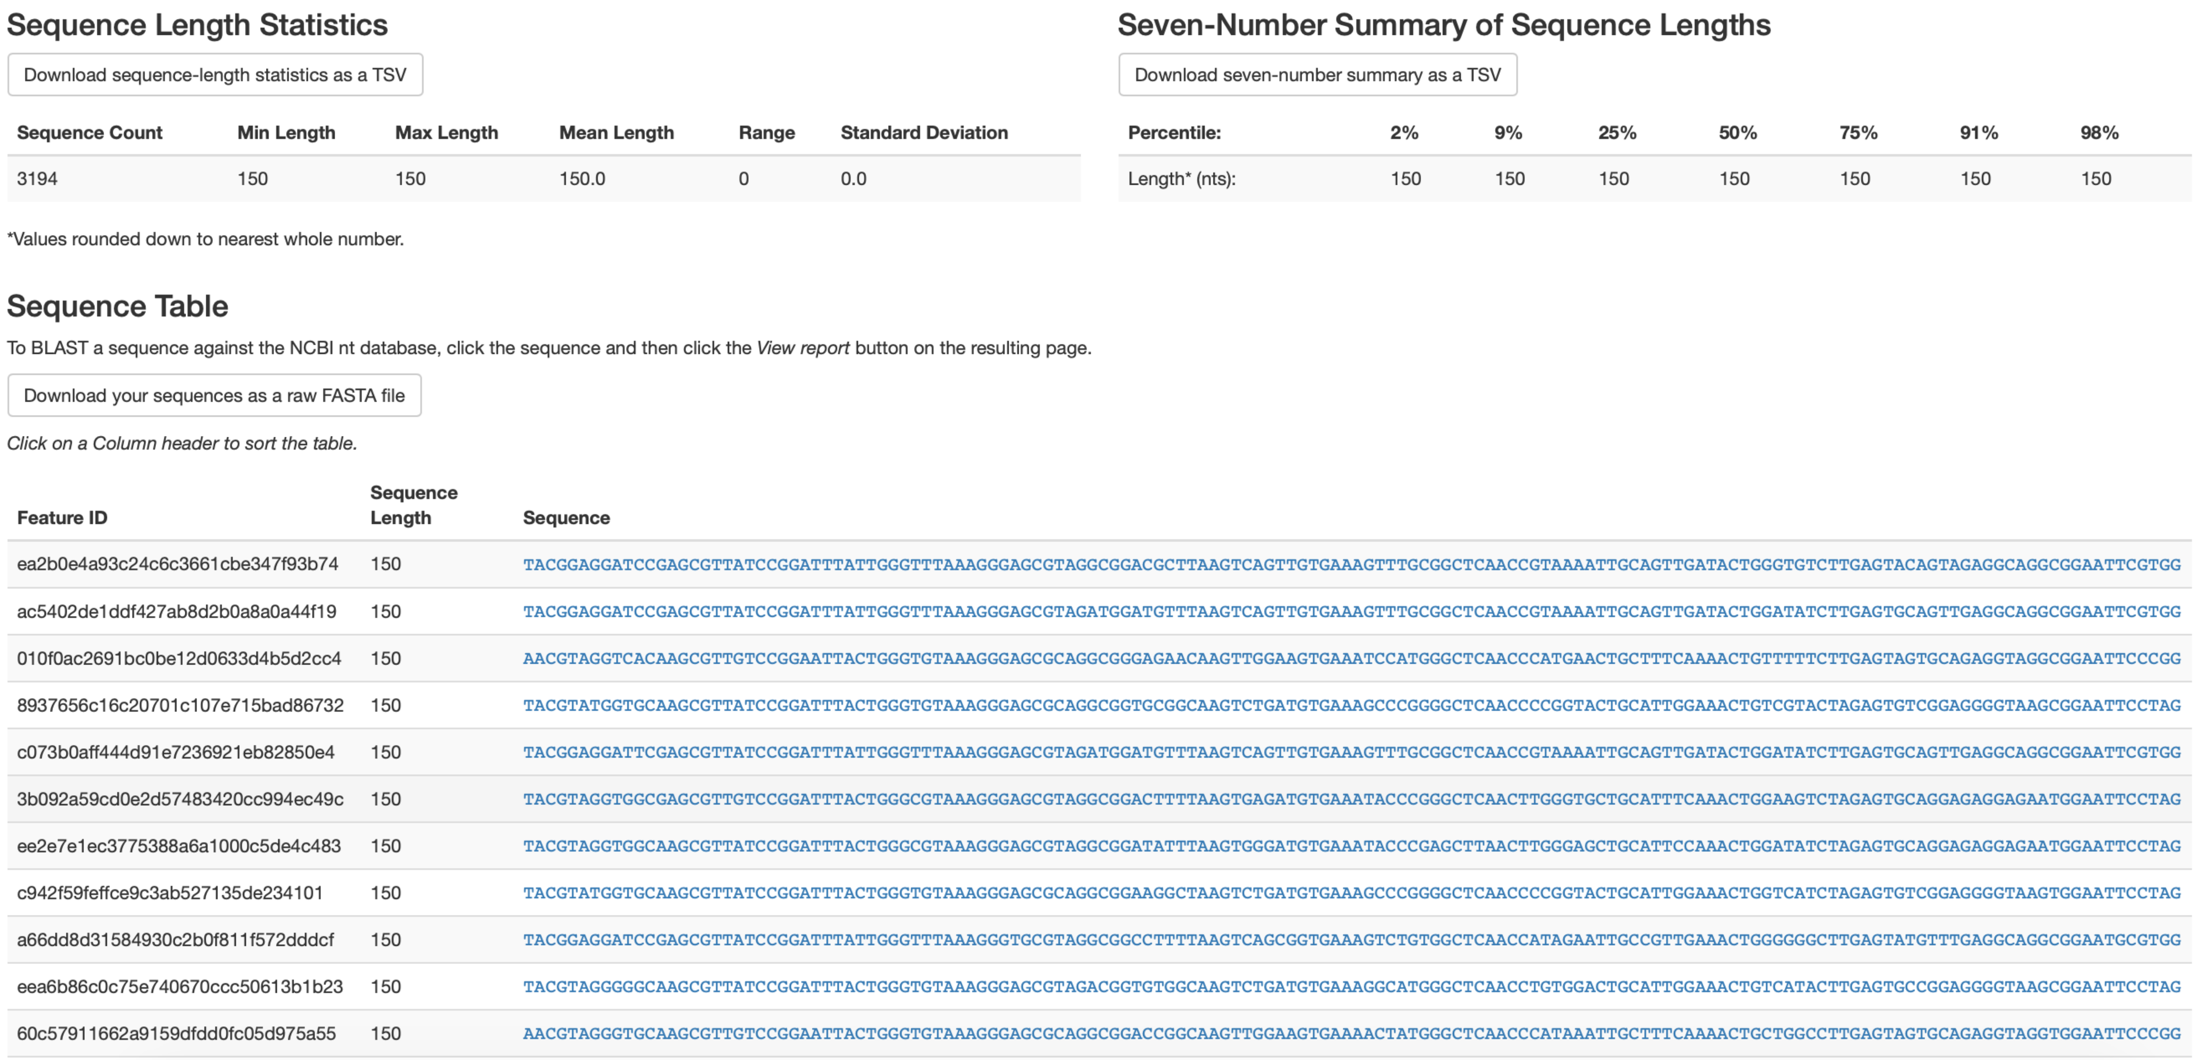2202x1060 pixels.
Task: Open sequence link for 60c57911662a9159dfdd0fc05d975a55
Action: pyautogui.click(x=1351, y=1034)
